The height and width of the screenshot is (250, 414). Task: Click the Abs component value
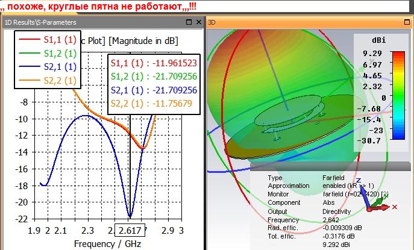(x=328, y=202)
